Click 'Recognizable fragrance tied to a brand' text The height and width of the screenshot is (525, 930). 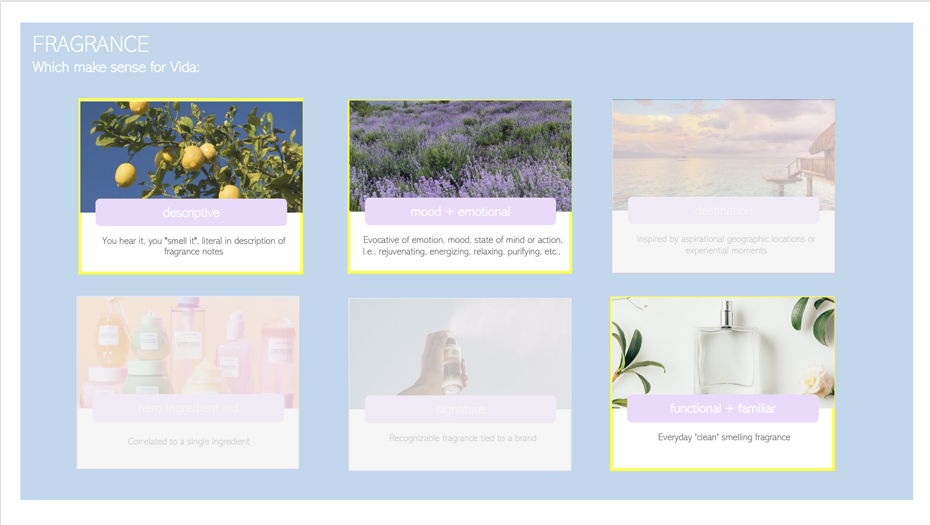[462, 438]
